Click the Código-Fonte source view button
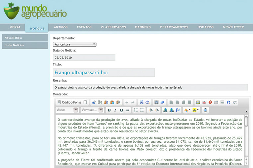253x168 pixels. coord(69,102)
